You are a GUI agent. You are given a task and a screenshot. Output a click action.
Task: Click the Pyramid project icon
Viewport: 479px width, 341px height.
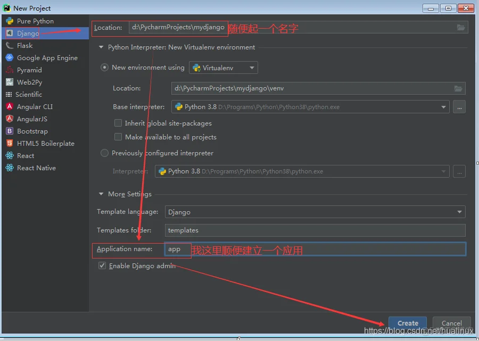click(10, 70)
